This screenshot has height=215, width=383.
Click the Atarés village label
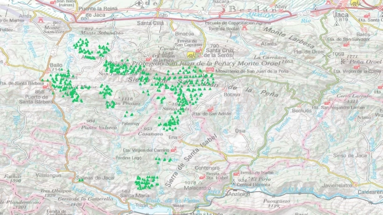point(269,44)
